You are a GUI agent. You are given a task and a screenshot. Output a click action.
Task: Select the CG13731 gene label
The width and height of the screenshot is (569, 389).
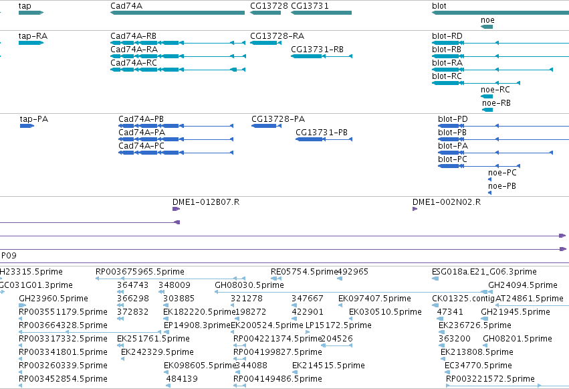[x=310, y=6]
